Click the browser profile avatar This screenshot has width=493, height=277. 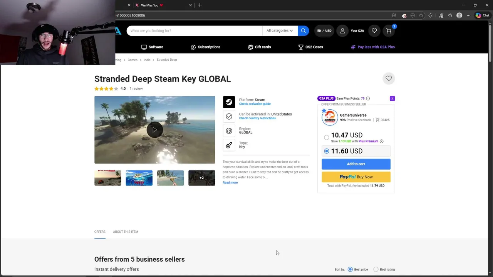[459, 15]
